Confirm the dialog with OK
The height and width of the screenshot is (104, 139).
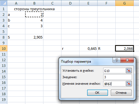pos(98,93)
